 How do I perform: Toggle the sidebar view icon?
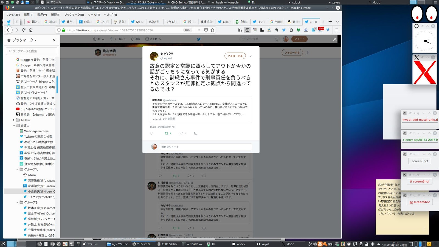point(247,30)
